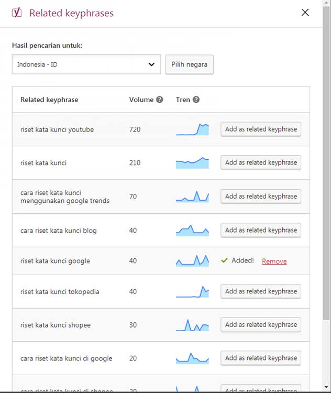This screenshot has height=393, width=331.
Task: Click the trend sparkline for 'riset kata kunci shopee'
Action: tap(192, 325)
